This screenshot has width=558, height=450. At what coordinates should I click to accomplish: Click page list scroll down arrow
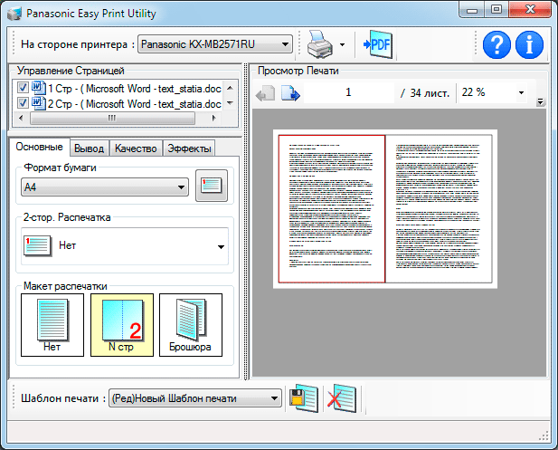click(x=230, y=103)
